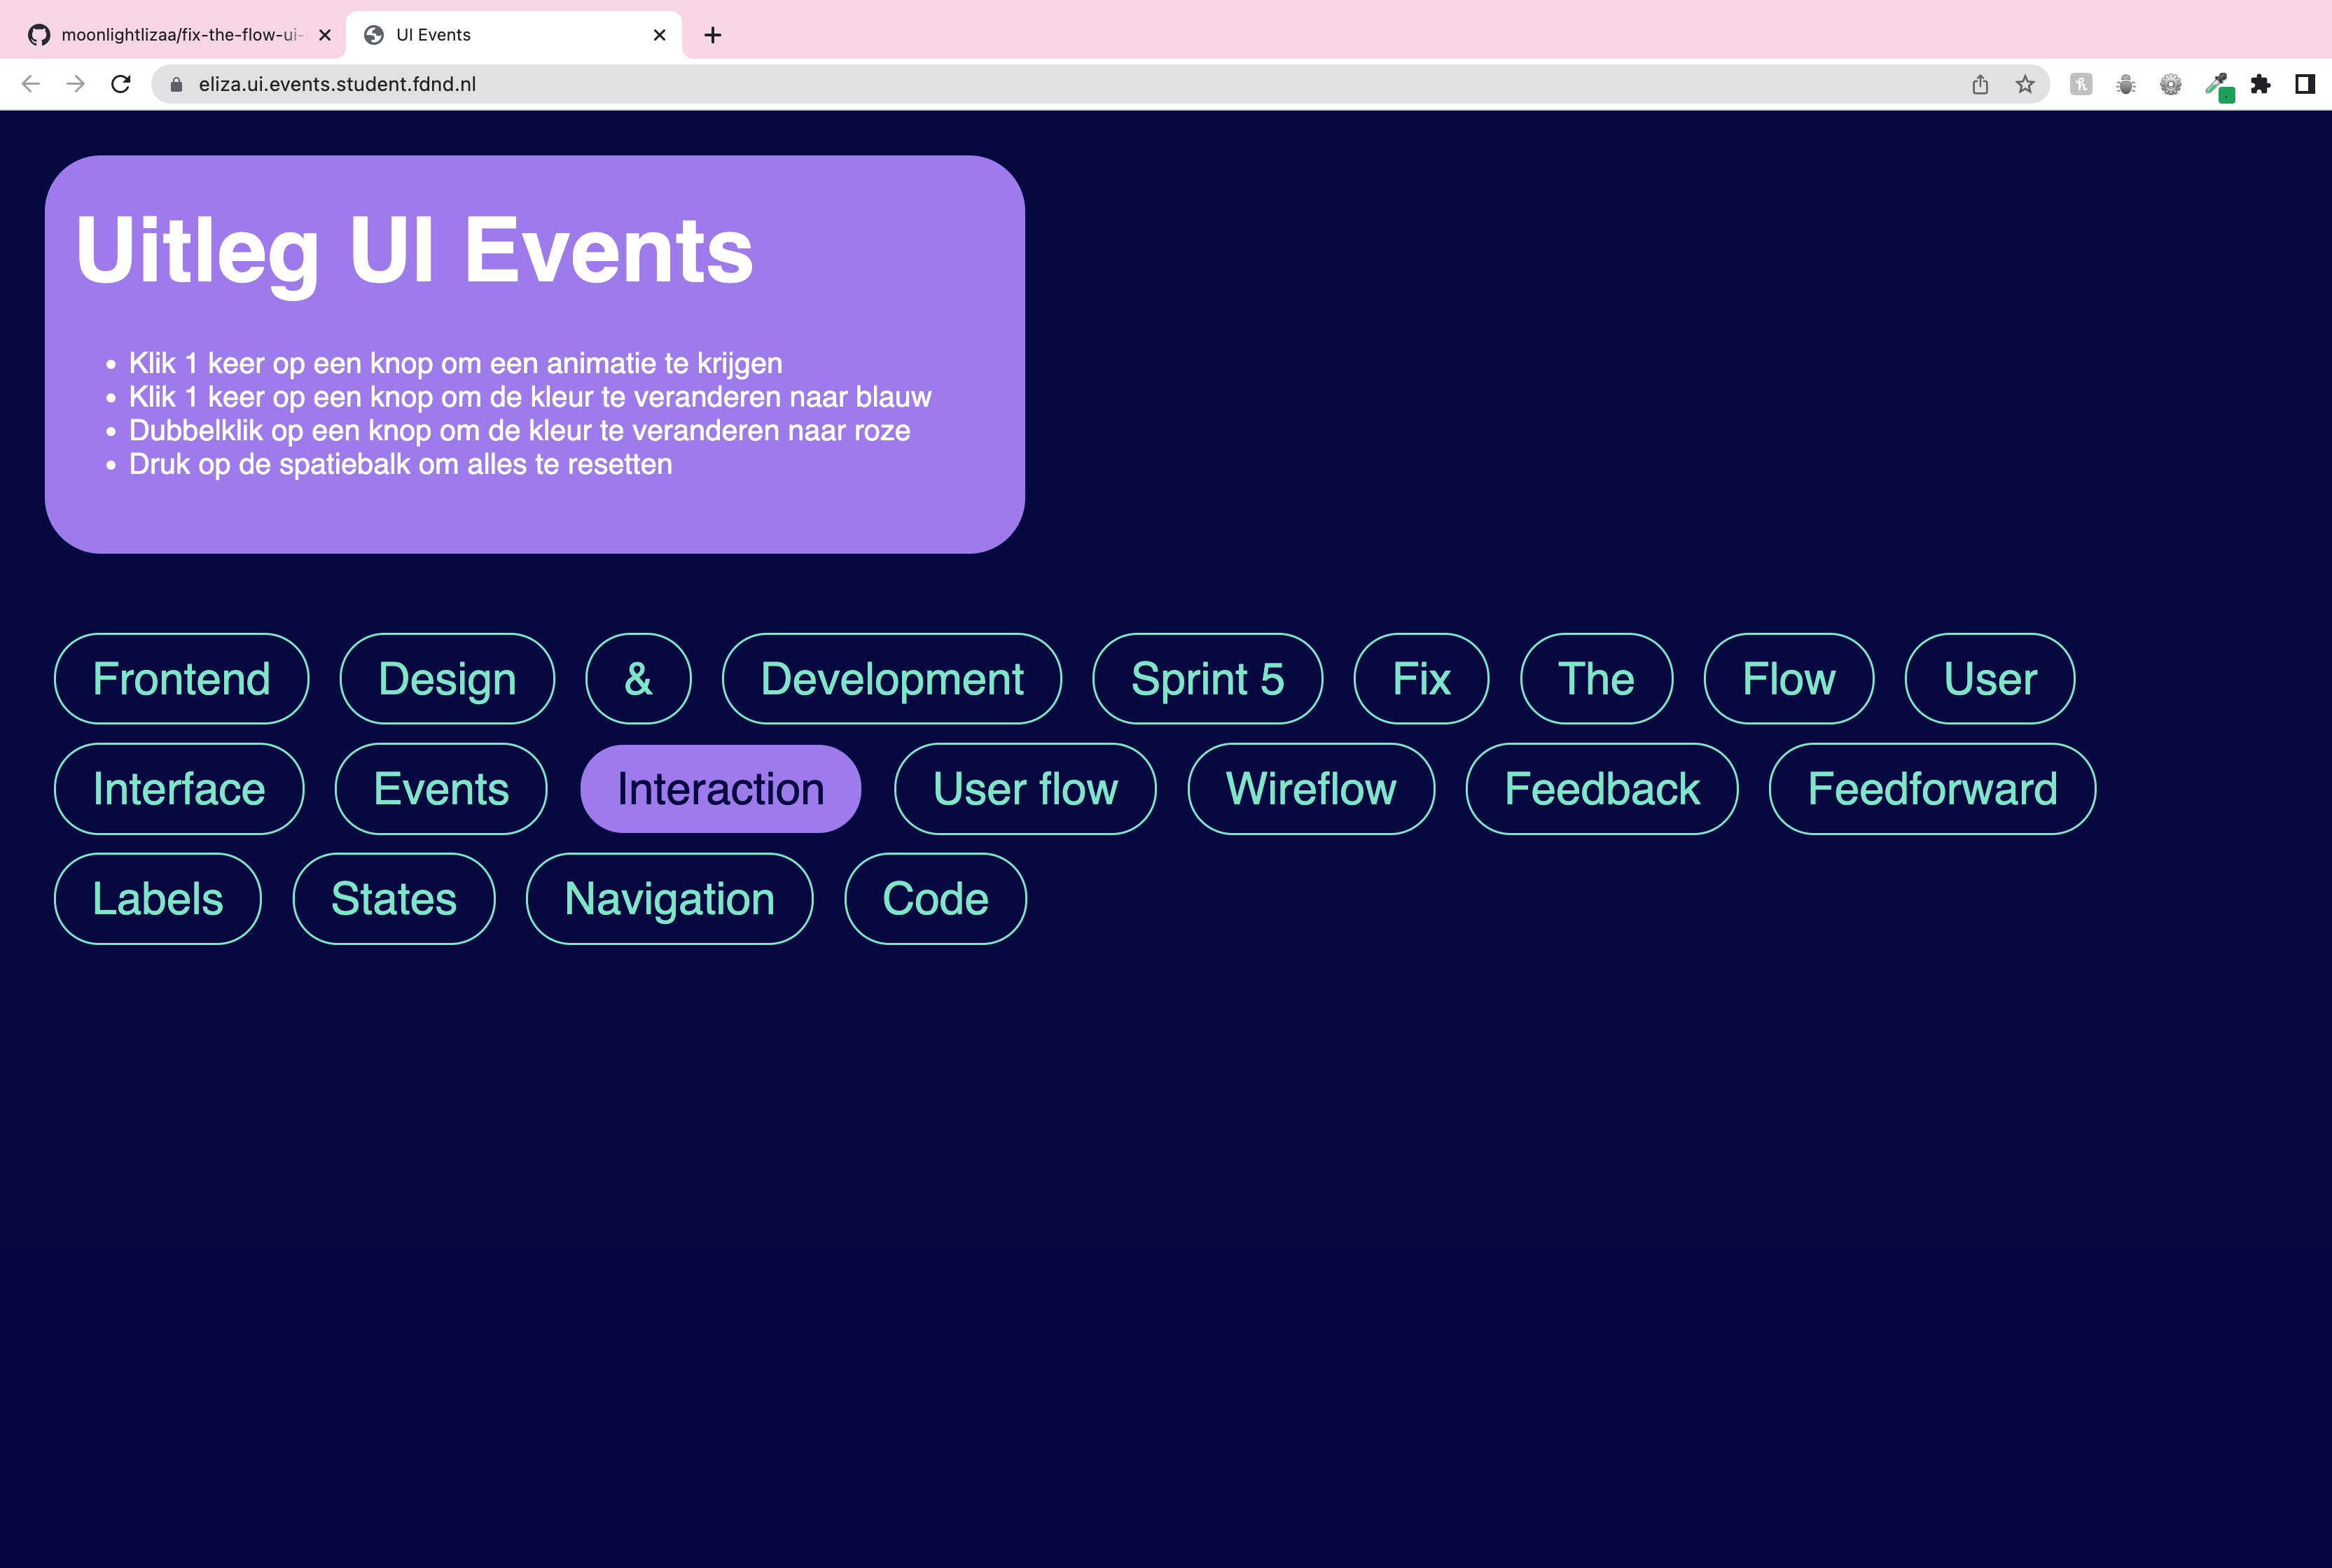Open a new tab with the plus button
2332x1568 pixels.
click(712, 35)
